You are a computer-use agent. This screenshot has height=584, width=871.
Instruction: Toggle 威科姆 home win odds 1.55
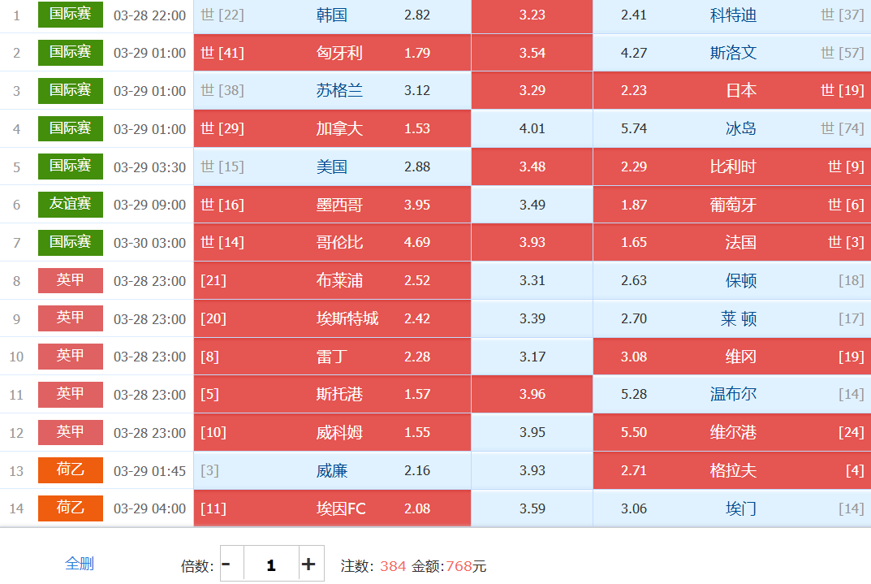point(332,432)
